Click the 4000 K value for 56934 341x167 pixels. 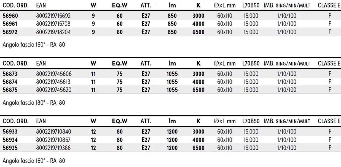(198, 140)
